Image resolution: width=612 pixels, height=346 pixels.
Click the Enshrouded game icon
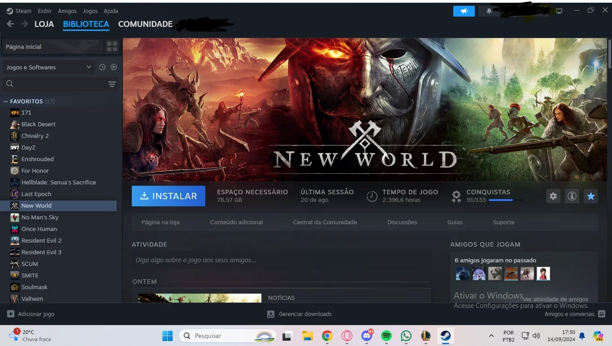point(15,159)
